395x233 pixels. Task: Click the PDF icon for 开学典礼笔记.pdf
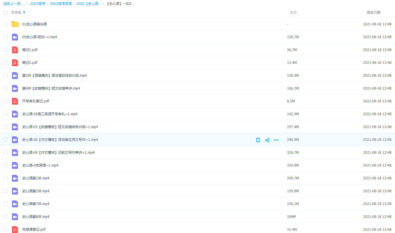[x=15, y=101]
